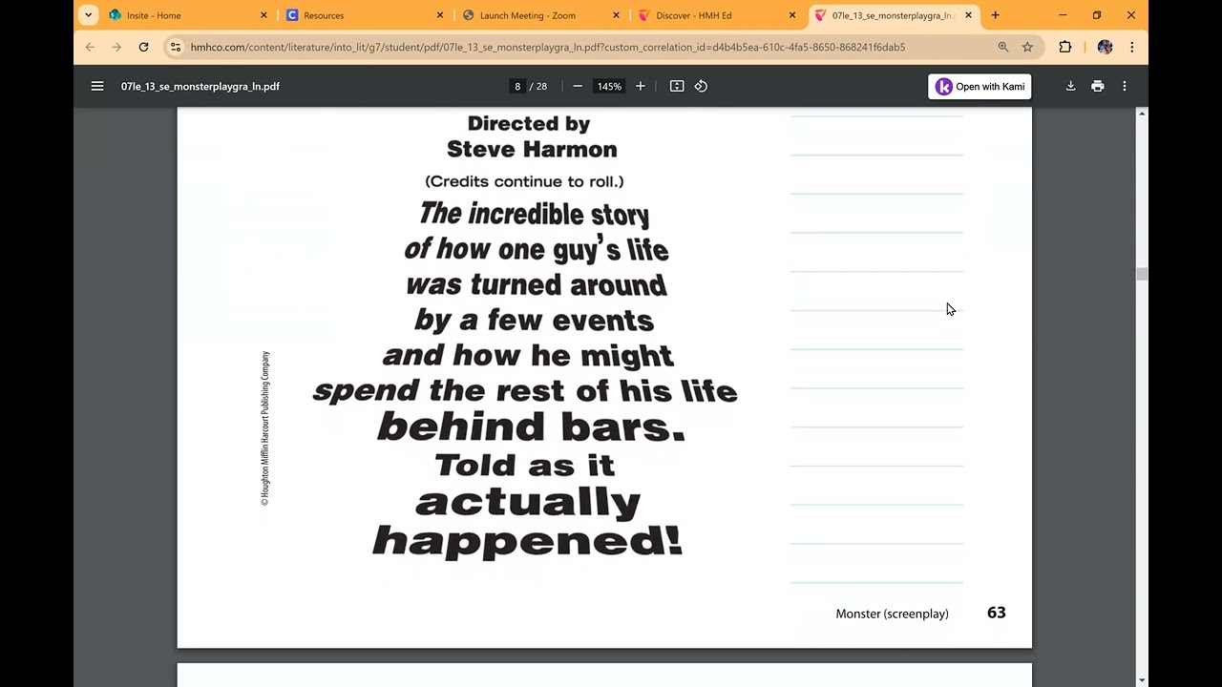
Task: Reload the current page
Action: 143,47
